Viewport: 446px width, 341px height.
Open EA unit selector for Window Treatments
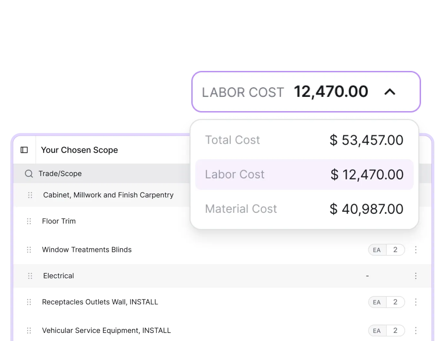tap(377, 250)
